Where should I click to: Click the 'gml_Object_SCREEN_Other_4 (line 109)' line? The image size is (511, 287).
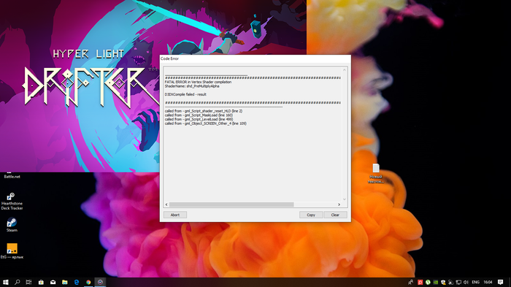[x=215, y=123]
